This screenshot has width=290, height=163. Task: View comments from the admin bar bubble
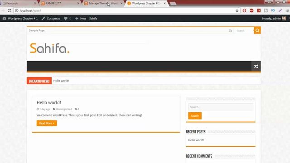(68, 19)
